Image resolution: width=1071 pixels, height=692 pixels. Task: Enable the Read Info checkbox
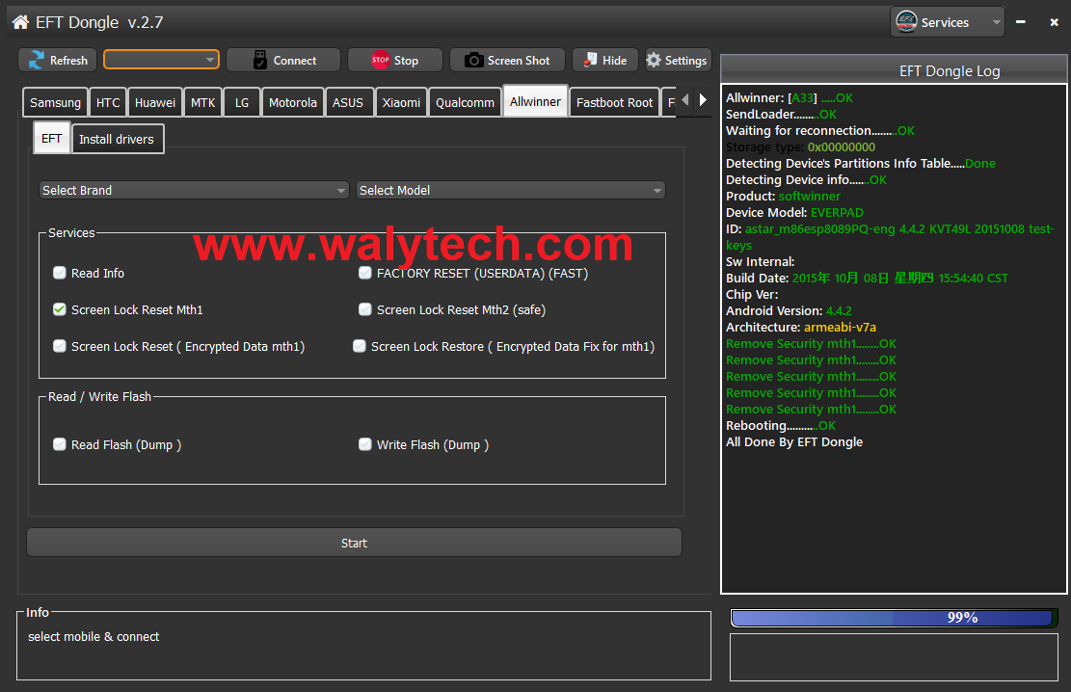click(x=60, y=273)
